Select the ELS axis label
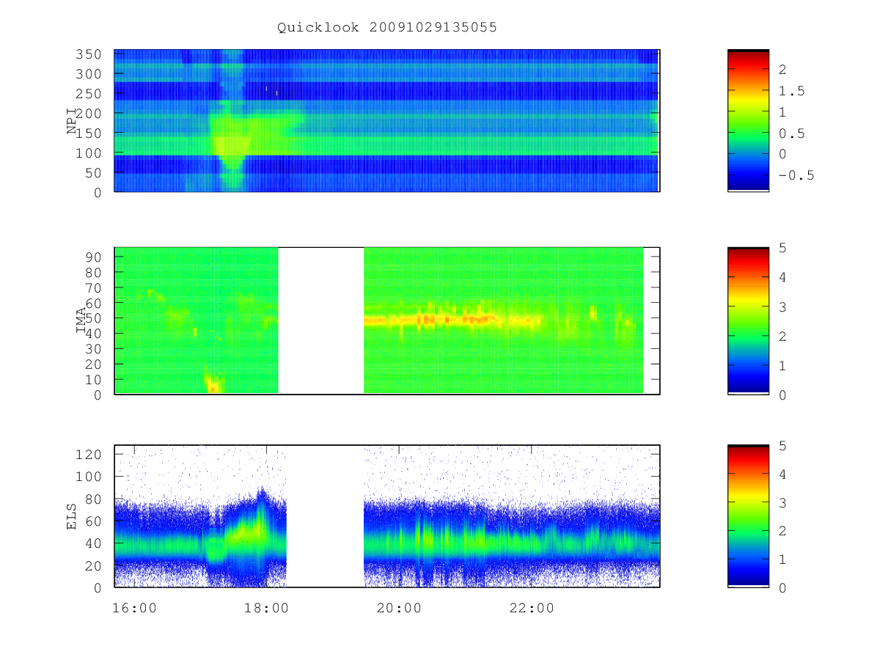880x660 pixels. 72,516
